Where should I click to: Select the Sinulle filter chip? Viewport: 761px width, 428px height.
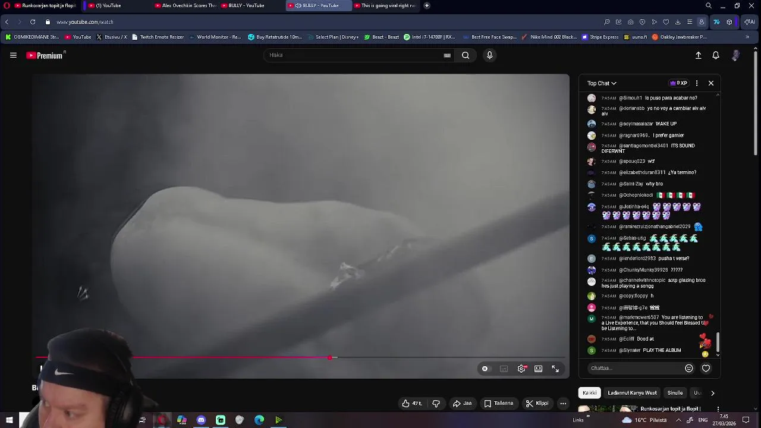[675, 393]
